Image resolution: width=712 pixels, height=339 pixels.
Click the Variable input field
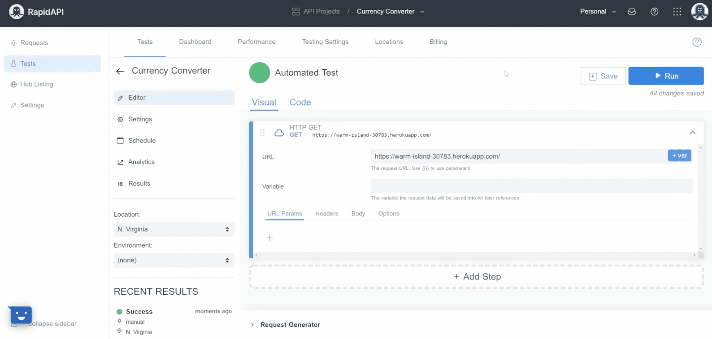pos(532,186)
